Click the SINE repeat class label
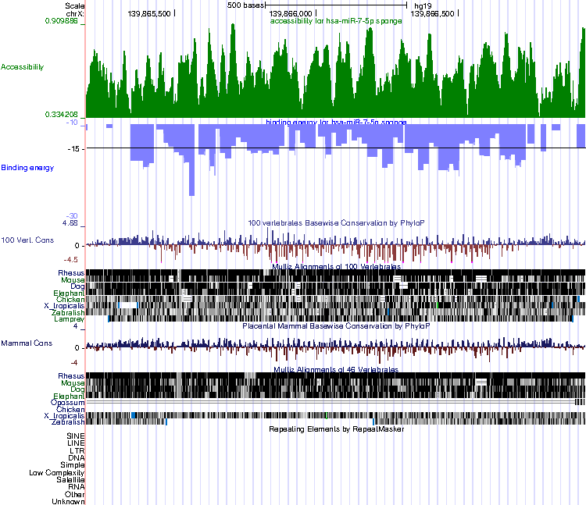This screenshot has width=586, height=505. 76,436
